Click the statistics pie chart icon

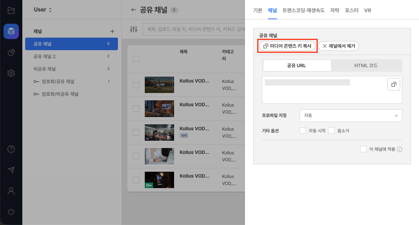11,53
